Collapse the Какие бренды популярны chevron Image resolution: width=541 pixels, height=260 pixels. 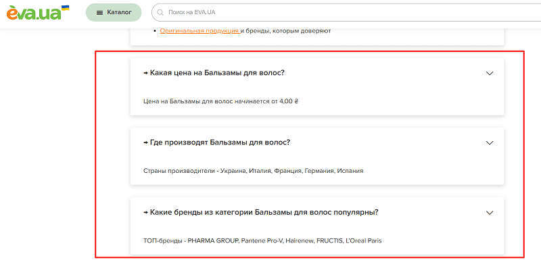(x=489, y=213)
